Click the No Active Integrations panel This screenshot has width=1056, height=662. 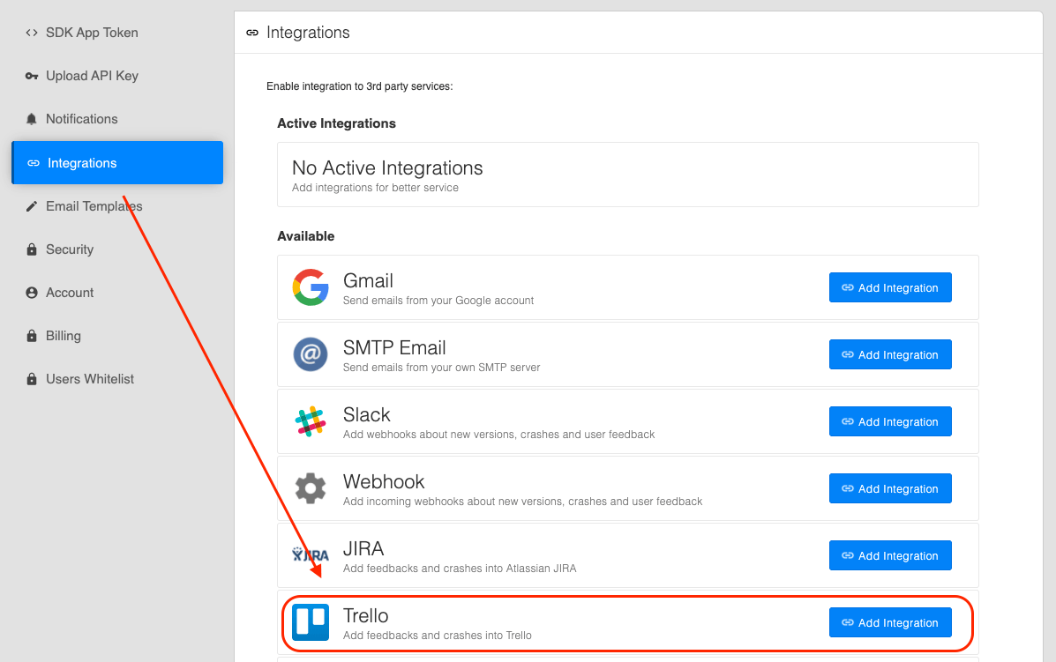click(627, 174)
